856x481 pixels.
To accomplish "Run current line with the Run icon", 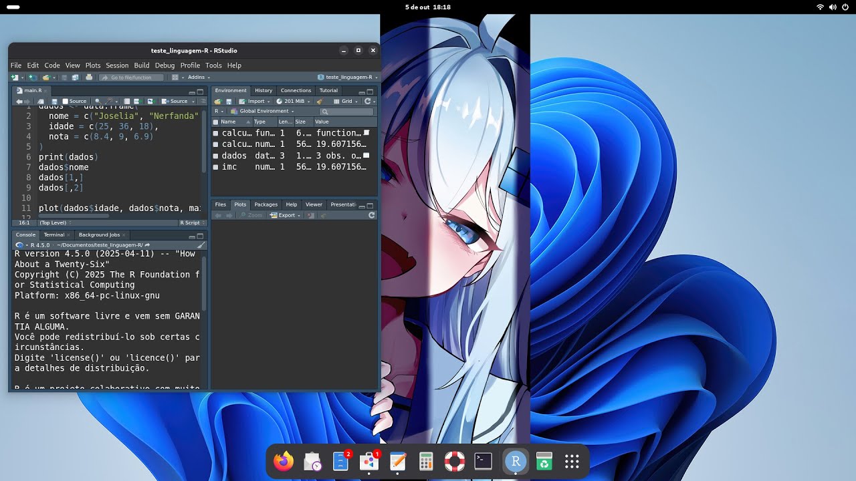I will coord(138,102).
